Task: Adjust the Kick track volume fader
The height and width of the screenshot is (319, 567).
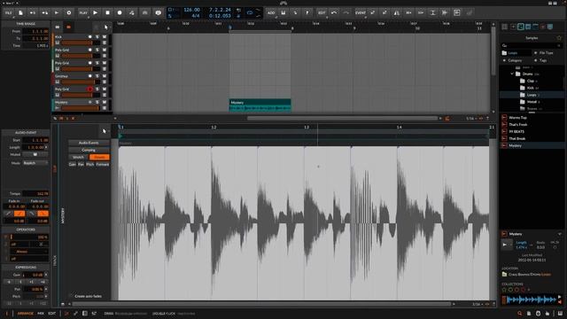Action: tap(81, 43)
